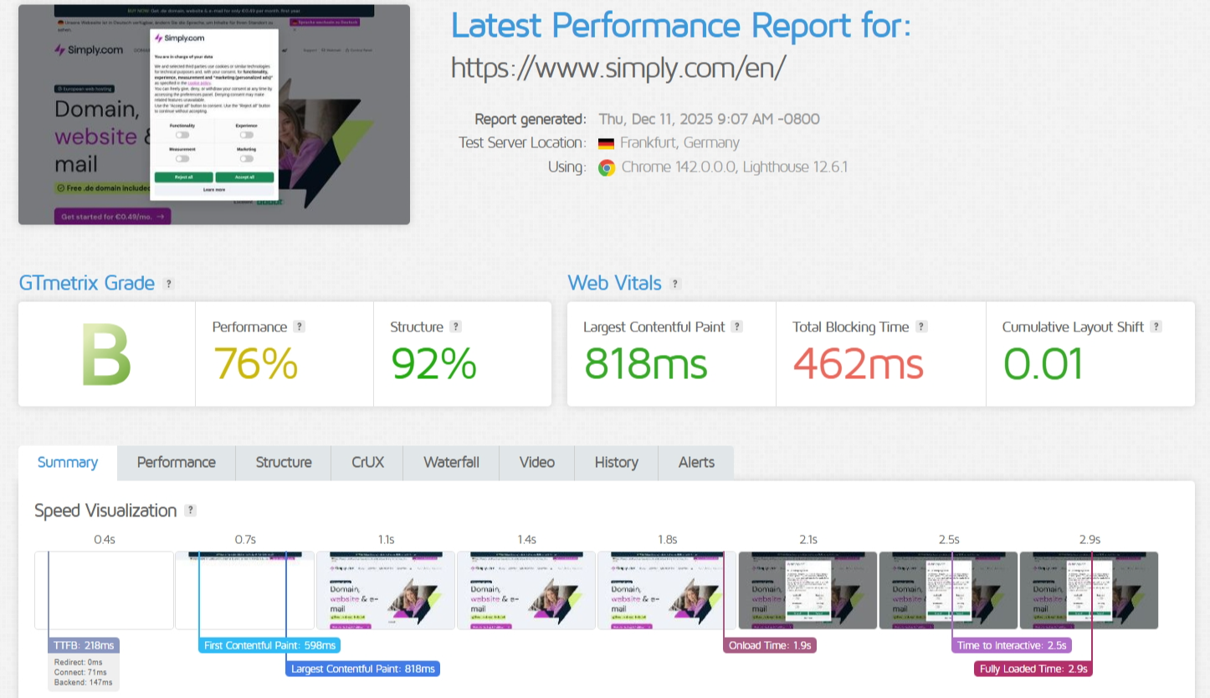The height and width of the screenshot is (698, 1210).
Task: Select the 1.8s filmstrip frame
Action: click(x=667, y=590)
